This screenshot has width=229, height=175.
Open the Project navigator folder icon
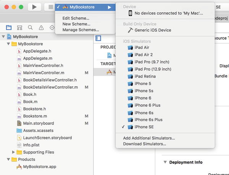[x=9, y=28]
